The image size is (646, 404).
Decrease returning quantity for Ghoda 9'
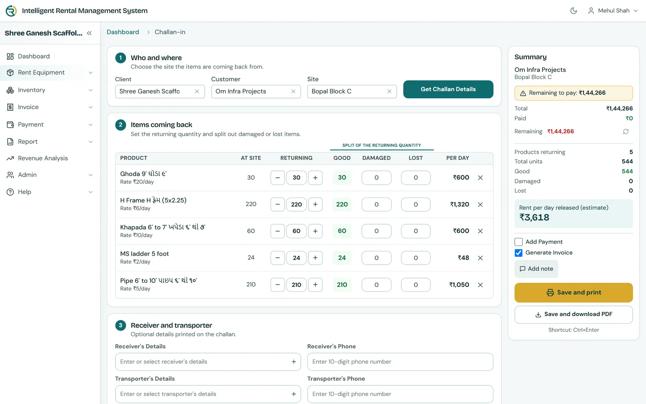[277, 178]
